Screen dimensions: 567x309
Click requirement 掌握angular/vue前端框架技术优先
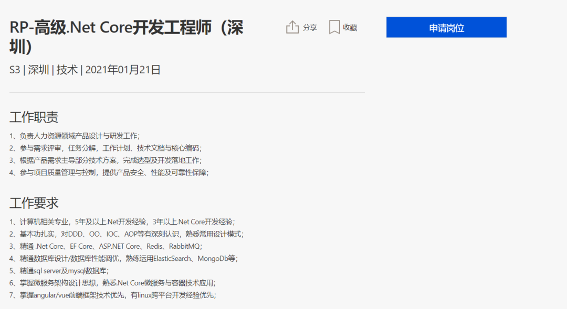113,295
